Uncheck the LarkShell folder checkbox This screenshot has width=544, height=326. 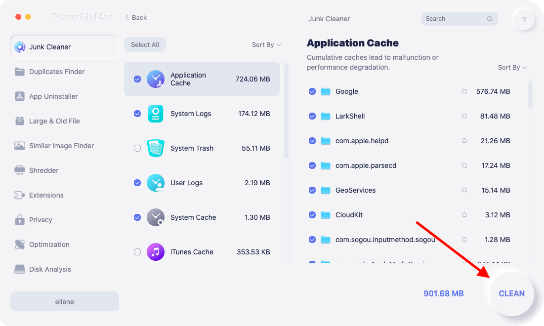(x=312, y=116)
